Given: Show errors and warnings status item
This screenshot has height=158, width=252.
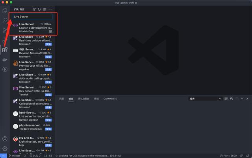Looking at the screenshot, I should pyautogui.click(x=35, y=156).
